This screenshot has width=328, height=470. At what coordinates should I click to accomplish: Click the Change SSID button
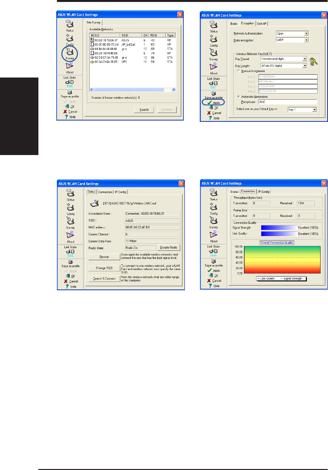104,268
